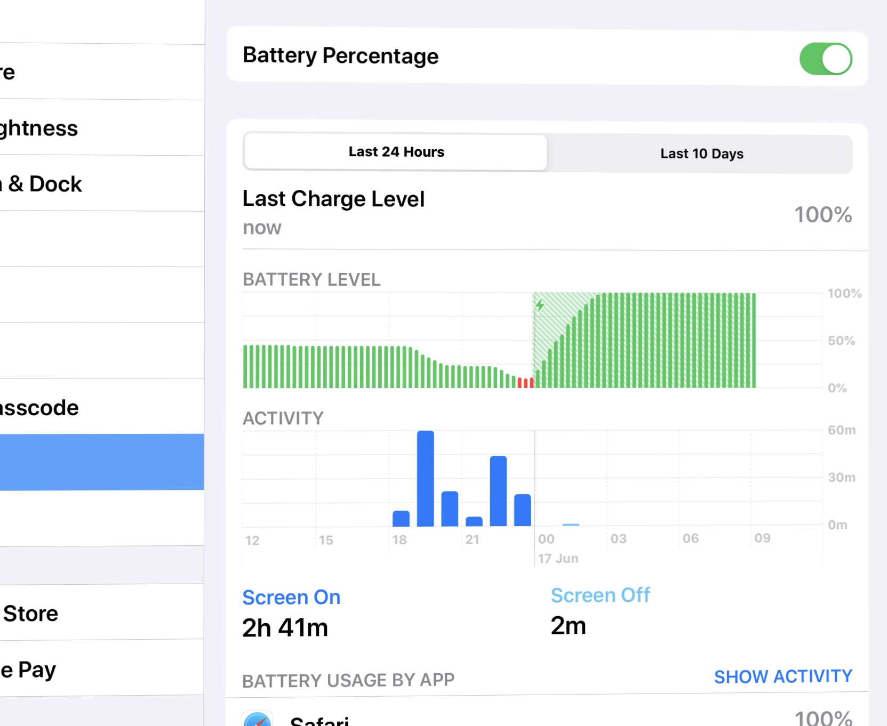Select the red low-battery bars
The height and width of the screenshot is (726, 887).
(525, 382)
